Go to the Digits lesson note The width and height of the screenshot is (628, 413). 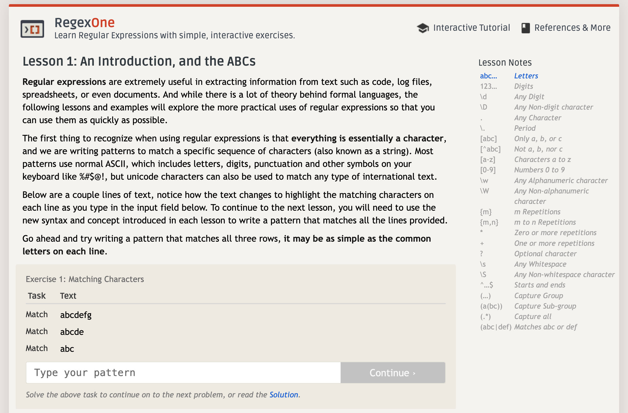tap(523, 86)
